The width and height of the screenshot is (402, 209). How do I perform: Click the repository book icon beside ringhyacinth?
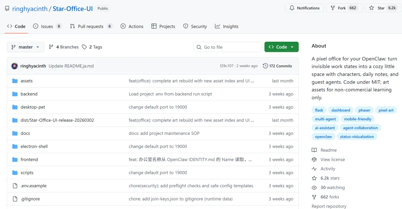tap(7, 9)
